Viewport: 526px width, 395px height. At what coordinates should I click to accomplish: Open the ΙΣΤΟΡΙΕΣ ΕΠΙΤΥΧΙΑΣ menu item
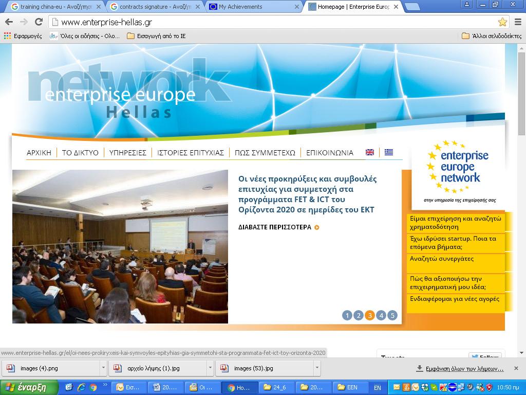191,153
